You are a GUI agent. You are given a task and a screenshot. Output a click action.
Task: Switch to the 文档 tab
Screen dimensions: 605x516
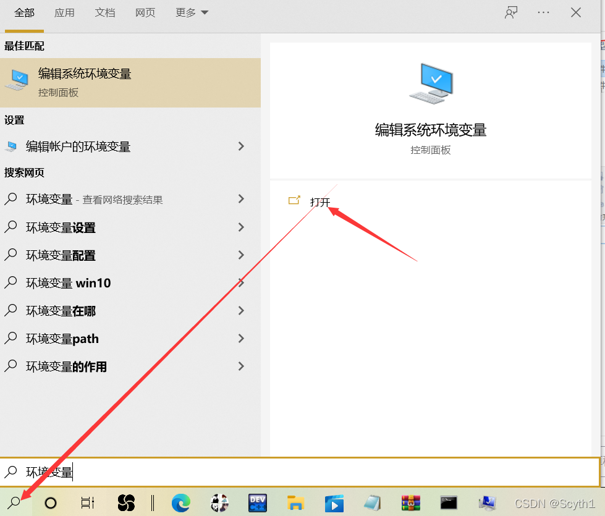(105, 13)
